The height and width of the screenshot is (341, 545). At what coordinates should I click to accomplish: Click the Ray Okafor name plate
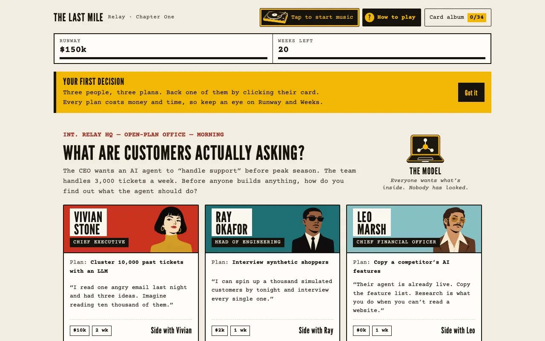pos(232,223)
